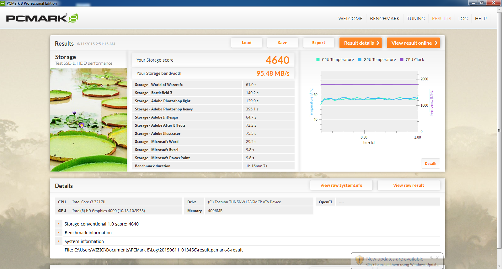Click the scrollbar down arrow
Screen dimensions: 502x269
[499, 266]
